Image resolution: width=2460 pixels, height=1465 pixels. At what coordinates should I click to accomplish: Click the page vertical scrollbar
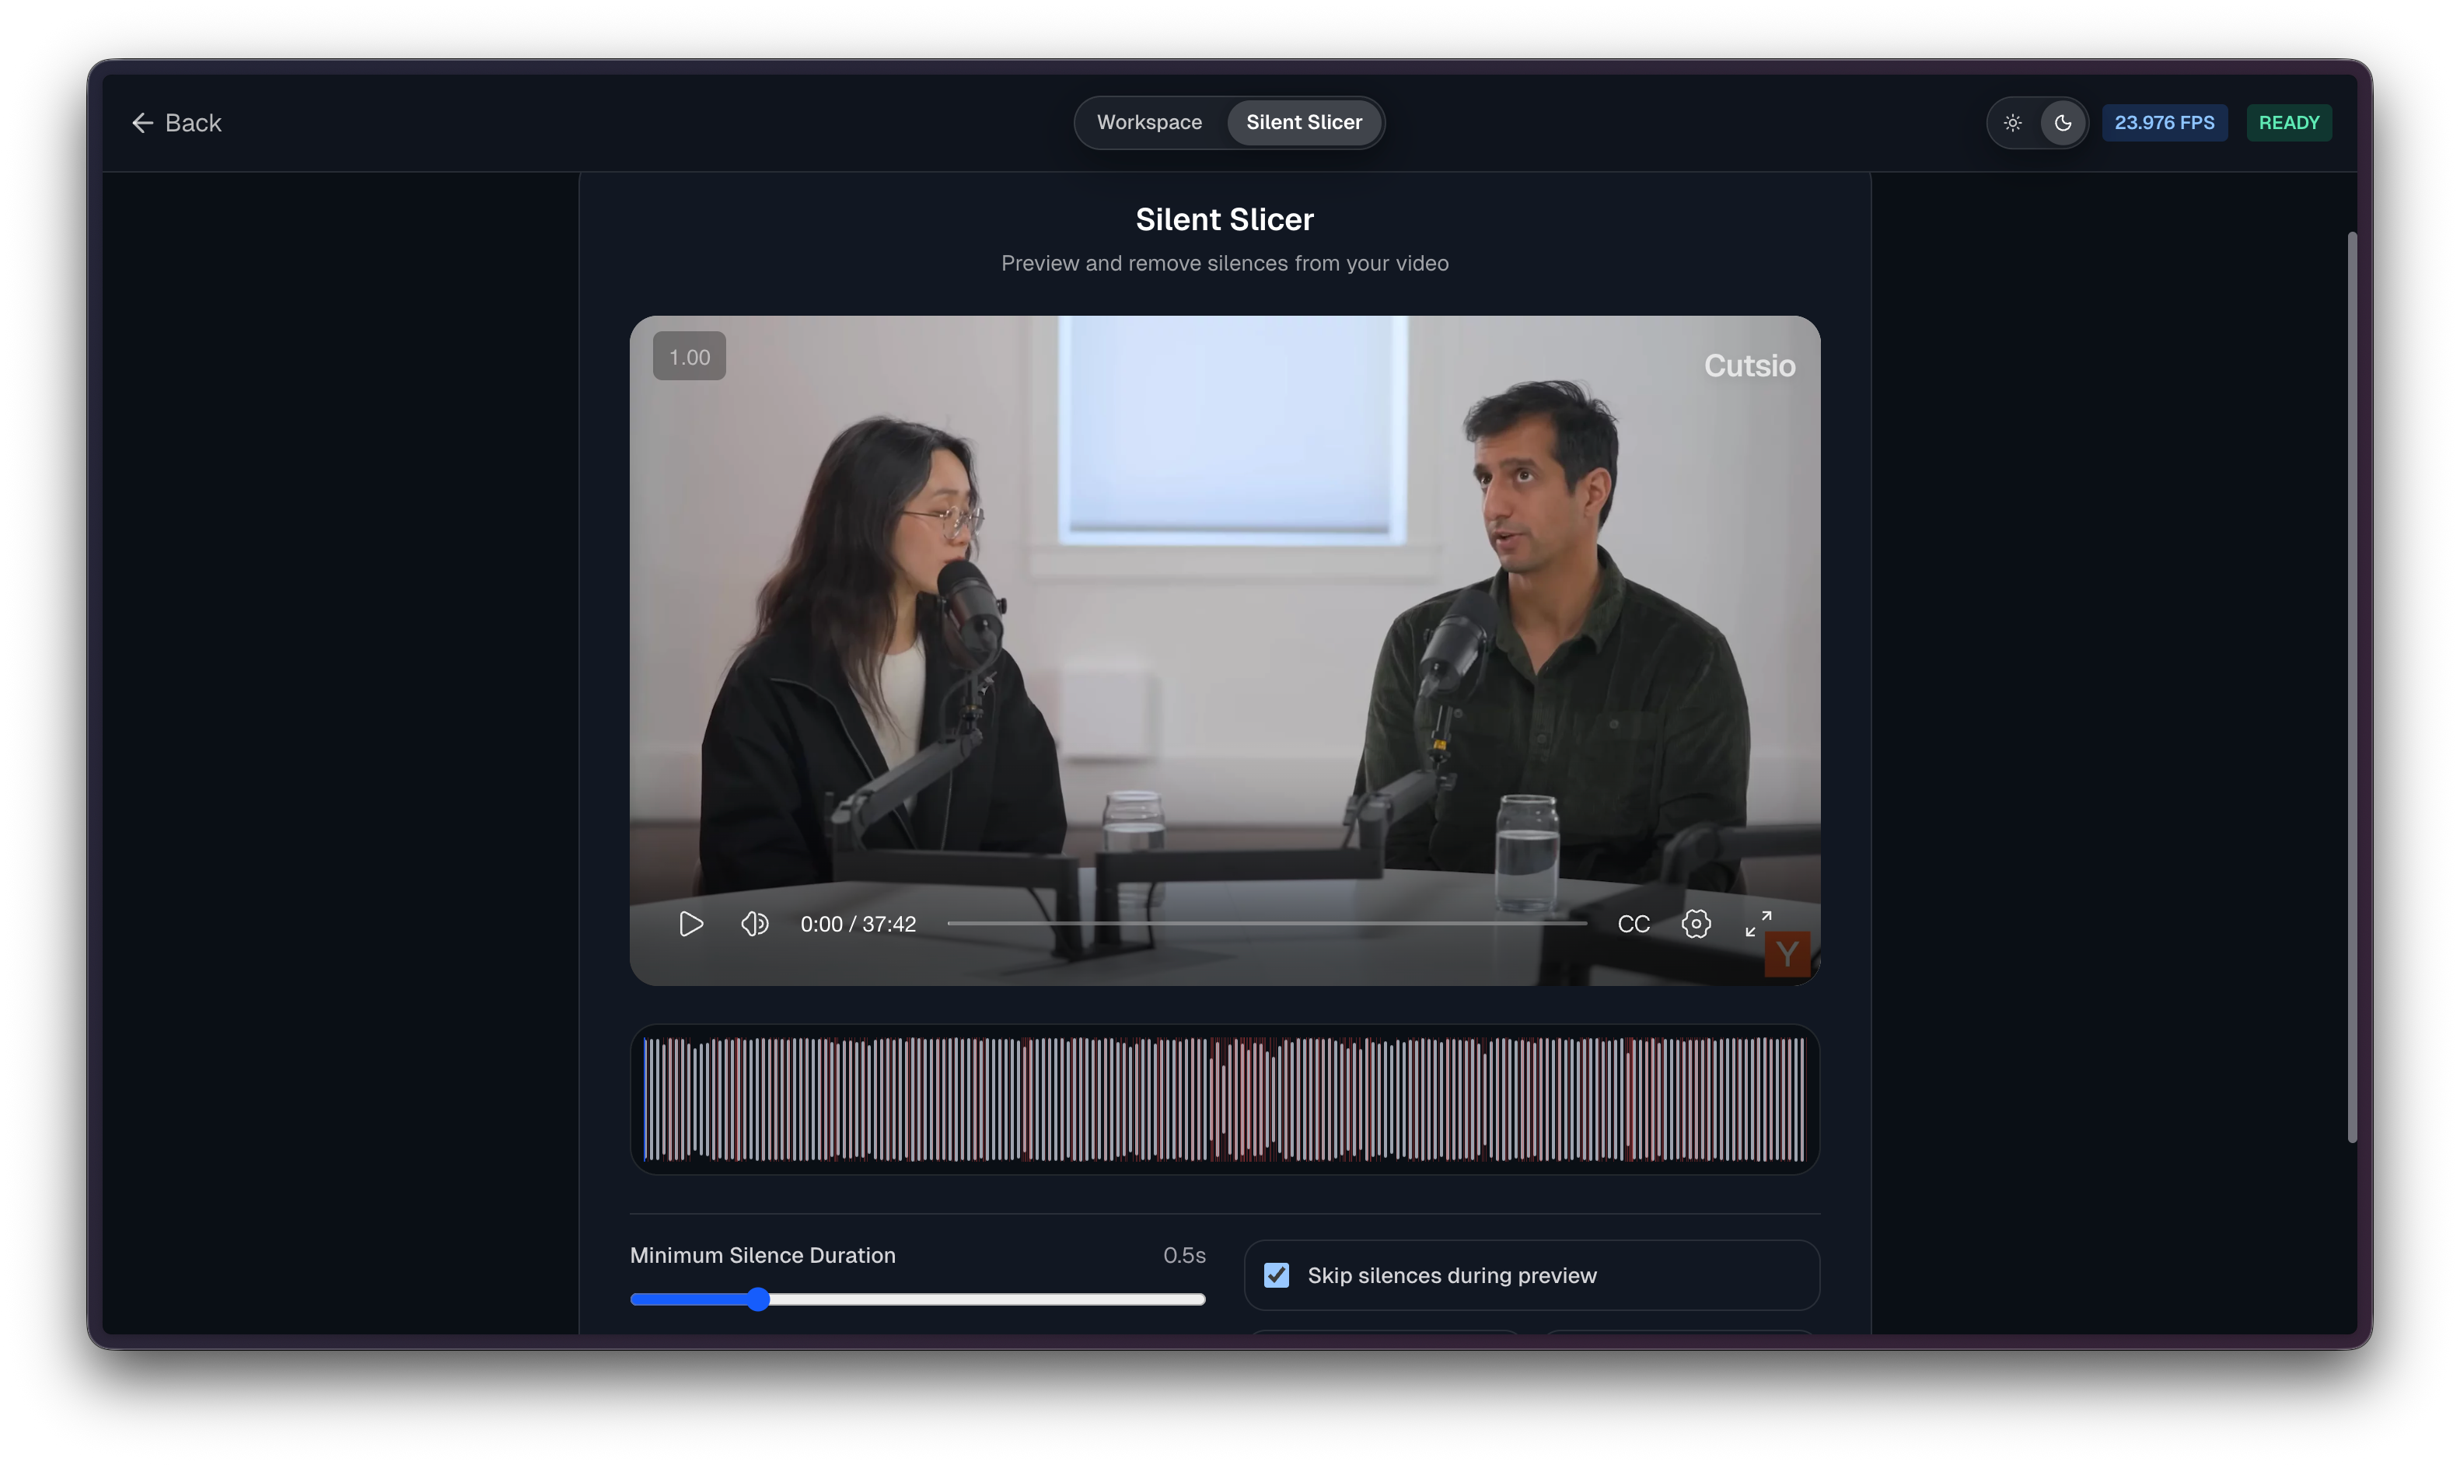click(2351, 687)
